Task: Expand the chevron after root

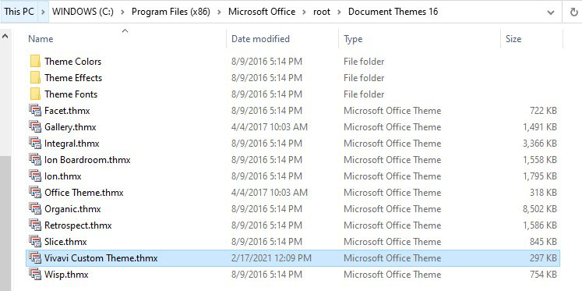Action: (339, 12)
